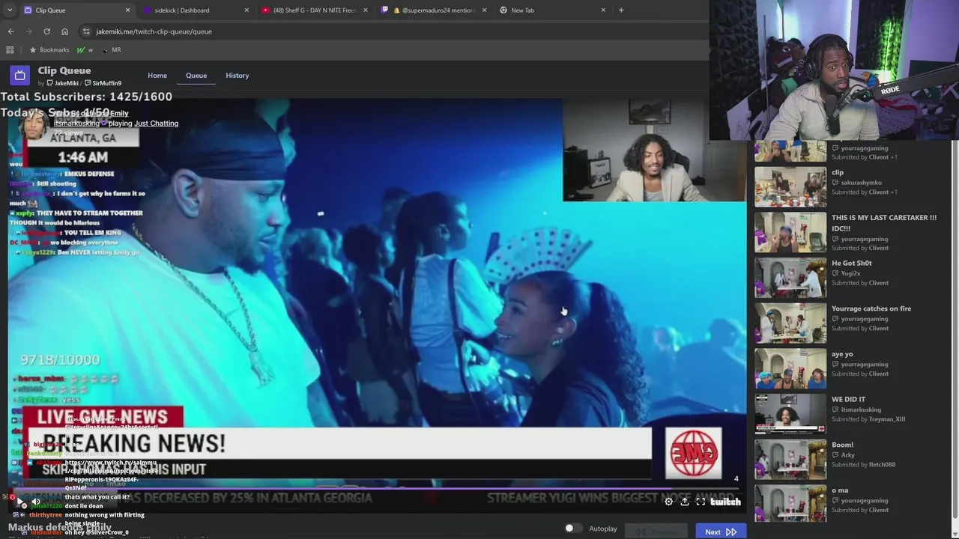Click the itsmarkusking channel in queue list
This screenshot has width=959, height=539.
(x=861, y=409)
